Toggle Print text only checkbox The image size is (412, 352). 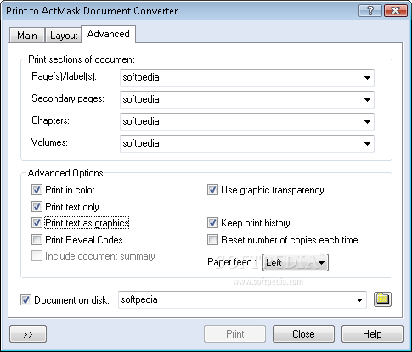[x=37, y=207]
